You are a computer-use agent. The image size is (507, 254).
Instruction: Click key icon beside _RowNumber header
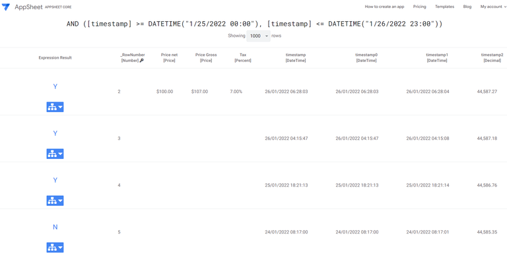pos(141,61)
